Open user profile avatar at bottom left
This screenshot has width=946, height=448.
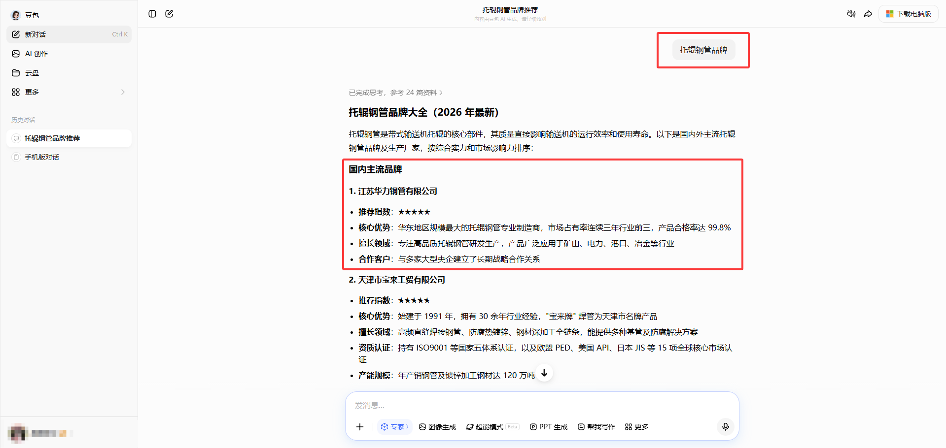[x=17, y=433]
